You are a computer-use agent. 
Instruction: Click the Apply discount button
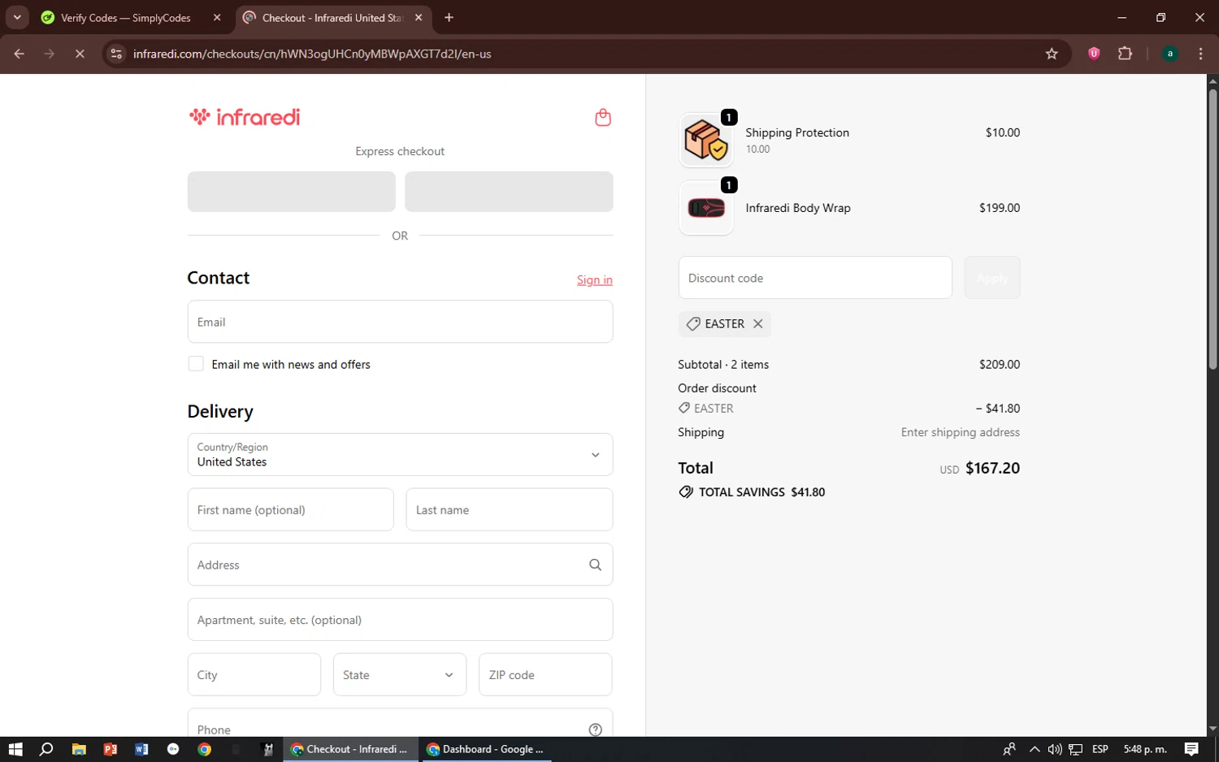point(992,278)
